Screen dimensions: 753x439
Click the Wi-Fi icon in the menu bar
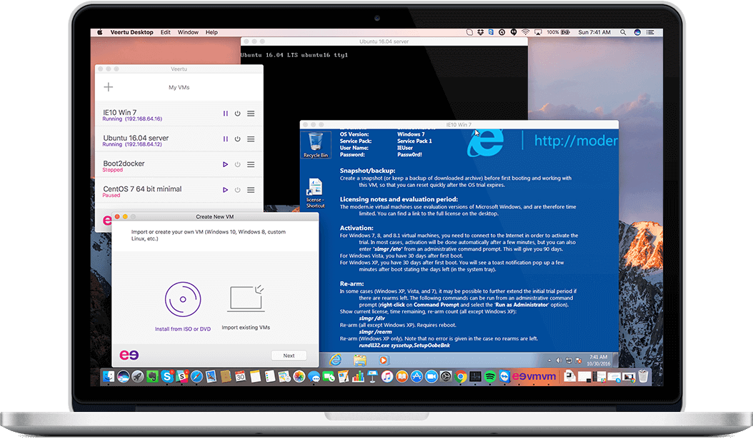525,32
